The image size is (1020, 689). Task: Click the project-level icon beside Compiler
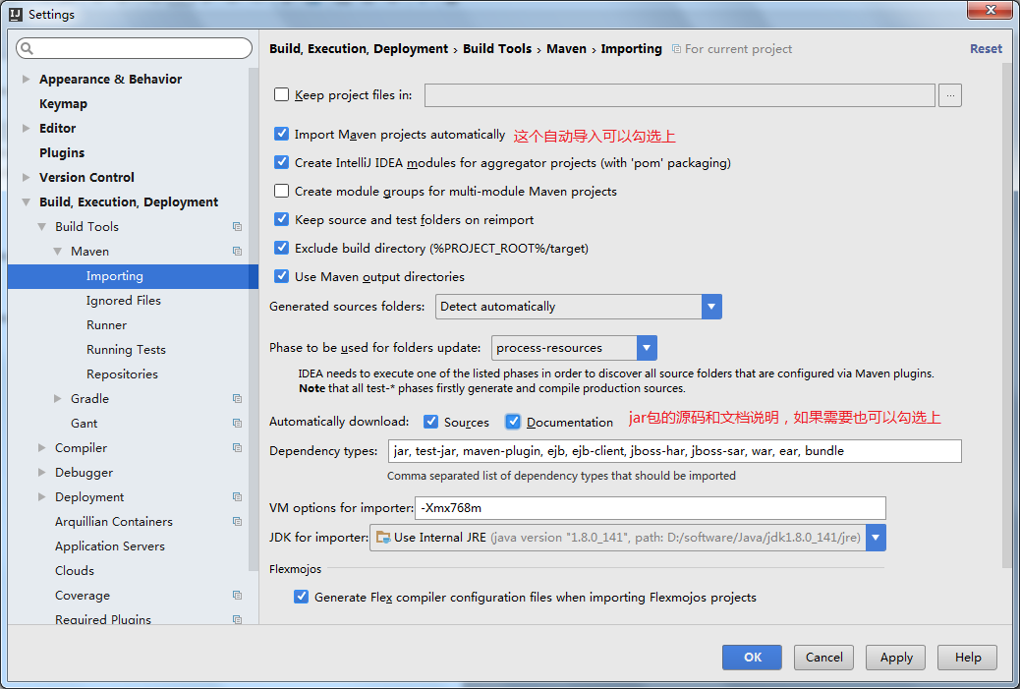(237, 448)
